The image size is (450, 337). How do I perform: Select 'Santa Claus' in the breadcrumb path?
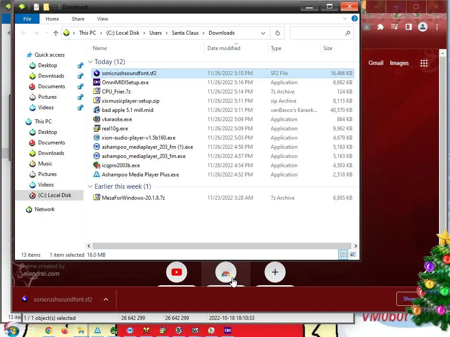[x=185, y=33]
